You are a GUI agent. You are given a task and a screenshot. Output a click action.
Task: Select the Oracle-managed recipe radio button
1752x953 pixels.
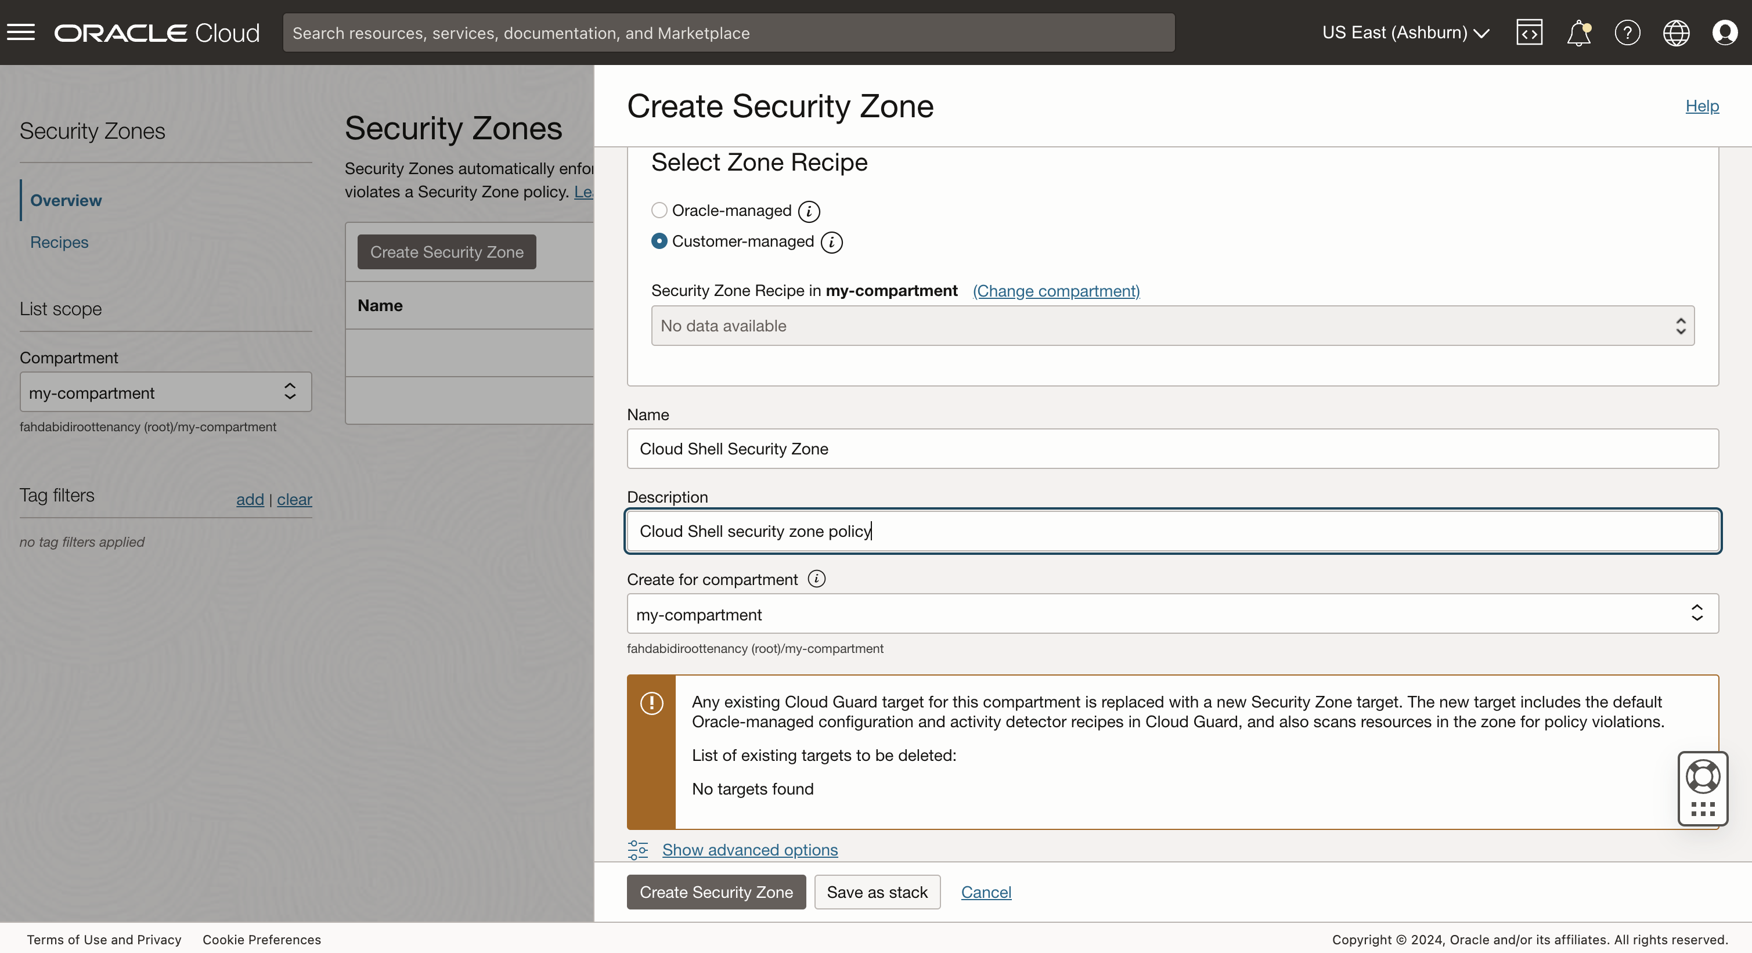pyautogui.click(x=659, y=210)
